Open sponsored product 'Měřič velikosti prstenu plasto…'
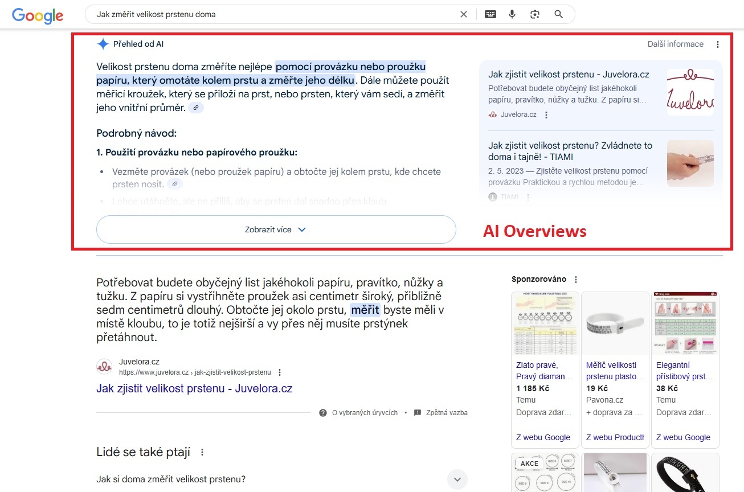 (615, 371)
